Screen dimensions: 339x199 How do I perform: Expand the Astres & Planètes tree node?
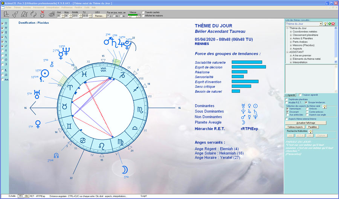pos(291,38)
